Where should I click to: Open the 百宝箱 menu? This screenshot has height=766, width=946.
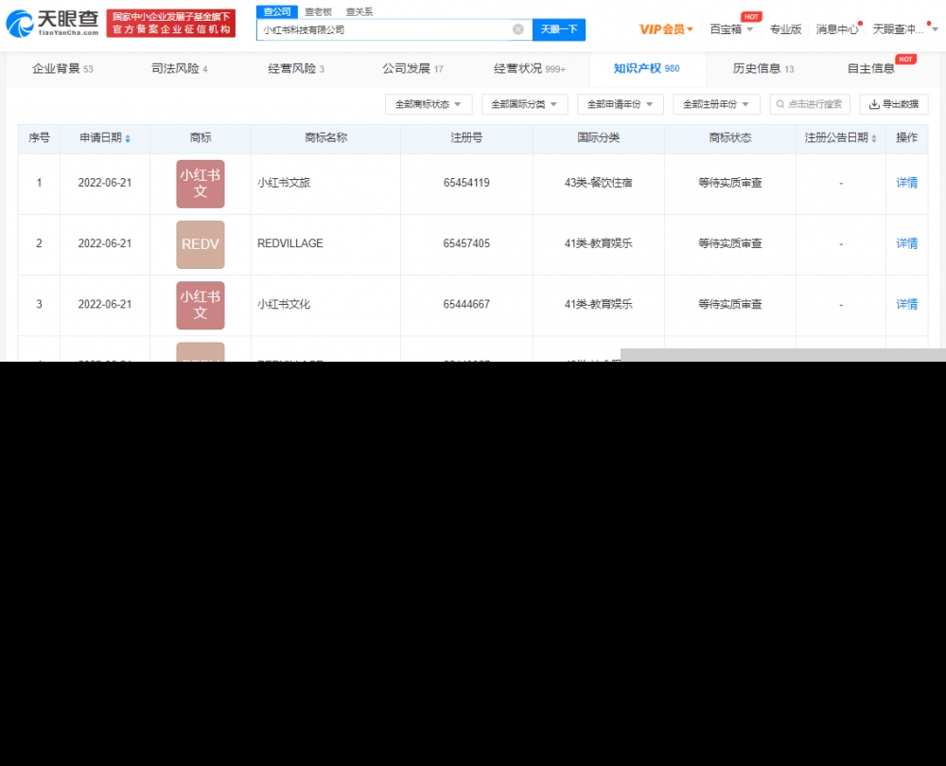[731, 29]
